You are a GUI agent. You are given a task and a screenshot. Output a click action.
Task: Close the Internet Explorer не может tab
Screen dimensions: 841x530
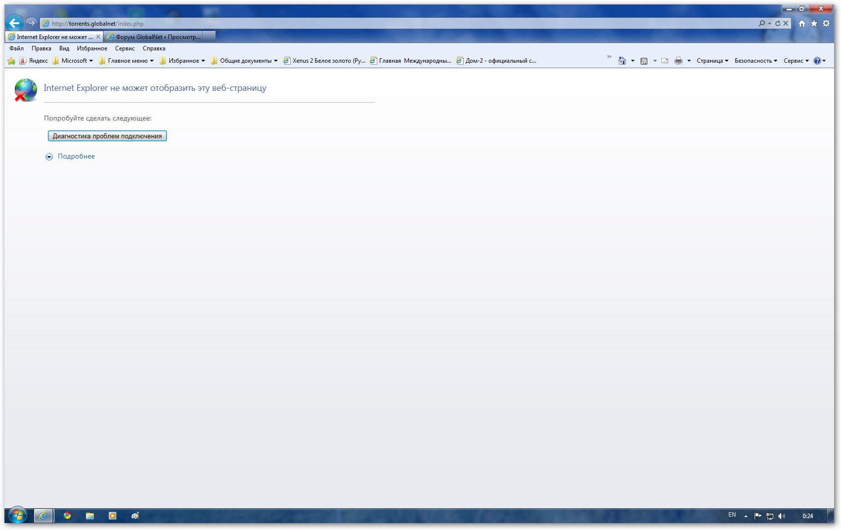[98, 37]
